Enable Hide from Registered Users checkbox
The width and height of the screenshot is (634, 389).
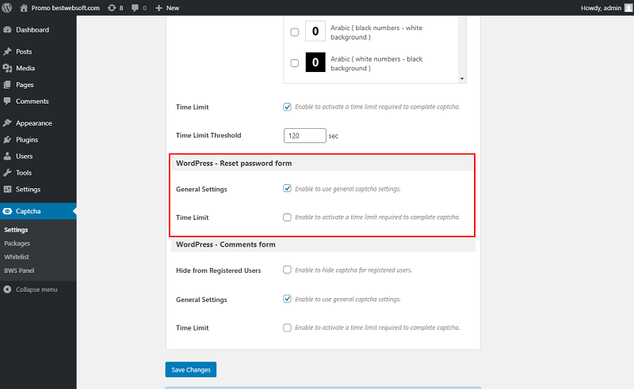287,270
